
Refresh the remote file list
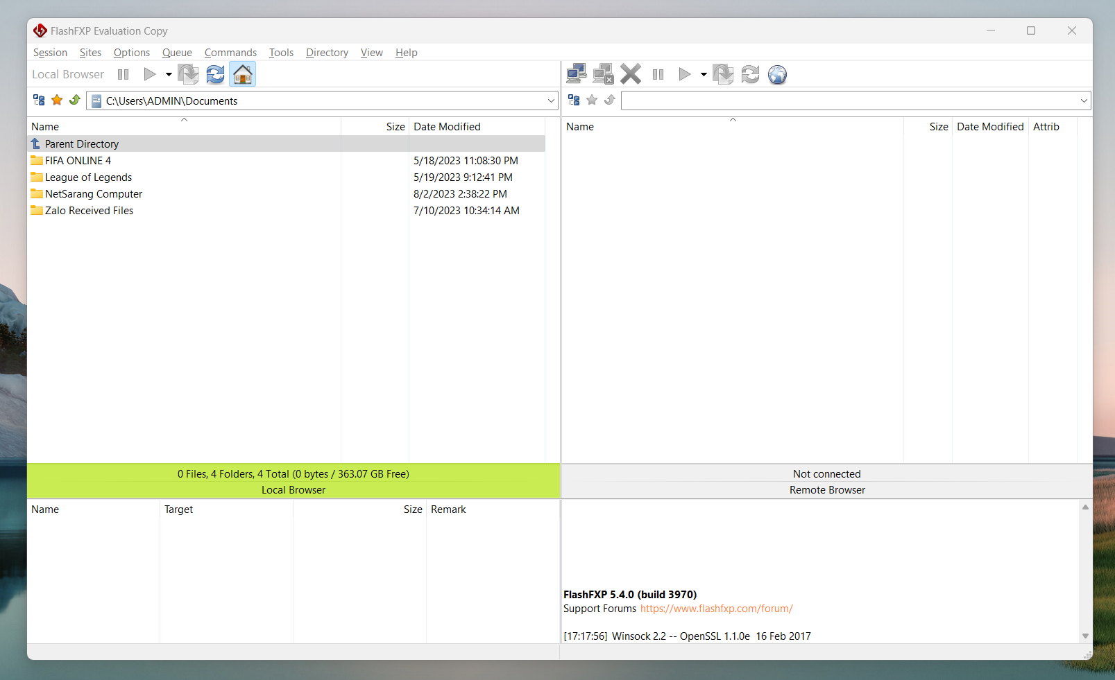[750, 74]
